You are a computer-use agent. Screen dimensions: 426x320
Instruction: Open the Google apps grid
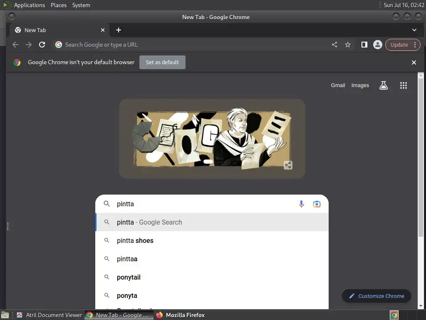(x=403, y=85)
